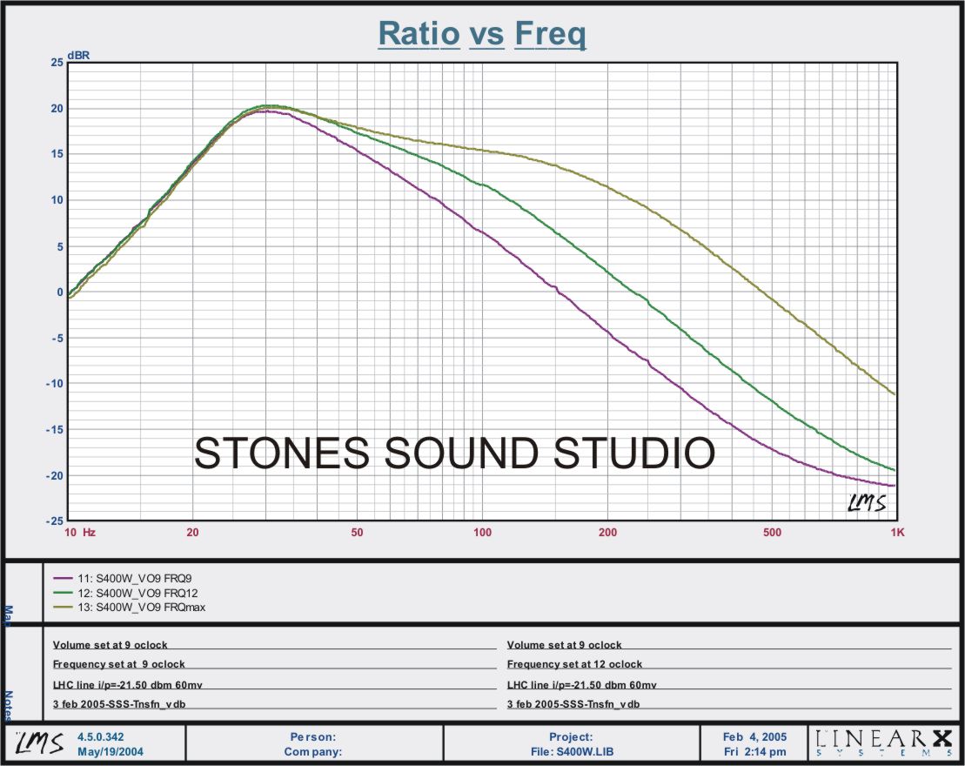Click the build date 'May/19/2004'
The image size is (965, 766).
(111, 751)
